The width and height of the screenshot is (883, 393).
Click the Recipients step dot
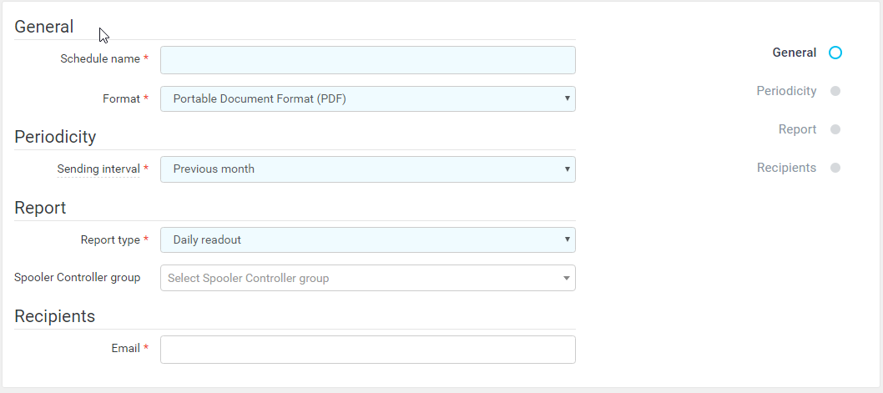[x=835, y=168]
